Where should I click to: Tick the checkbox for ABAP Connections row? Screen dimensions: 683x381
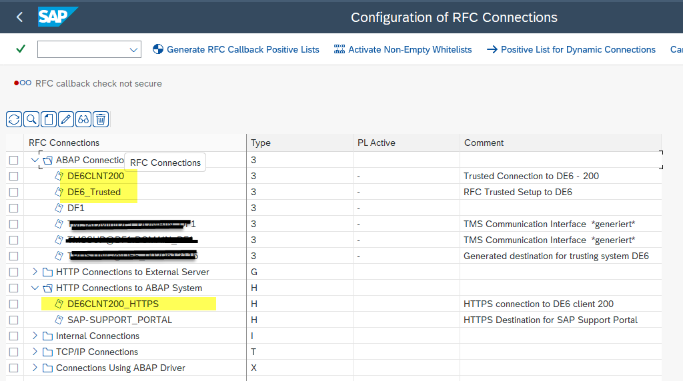[x=13, y=160]
